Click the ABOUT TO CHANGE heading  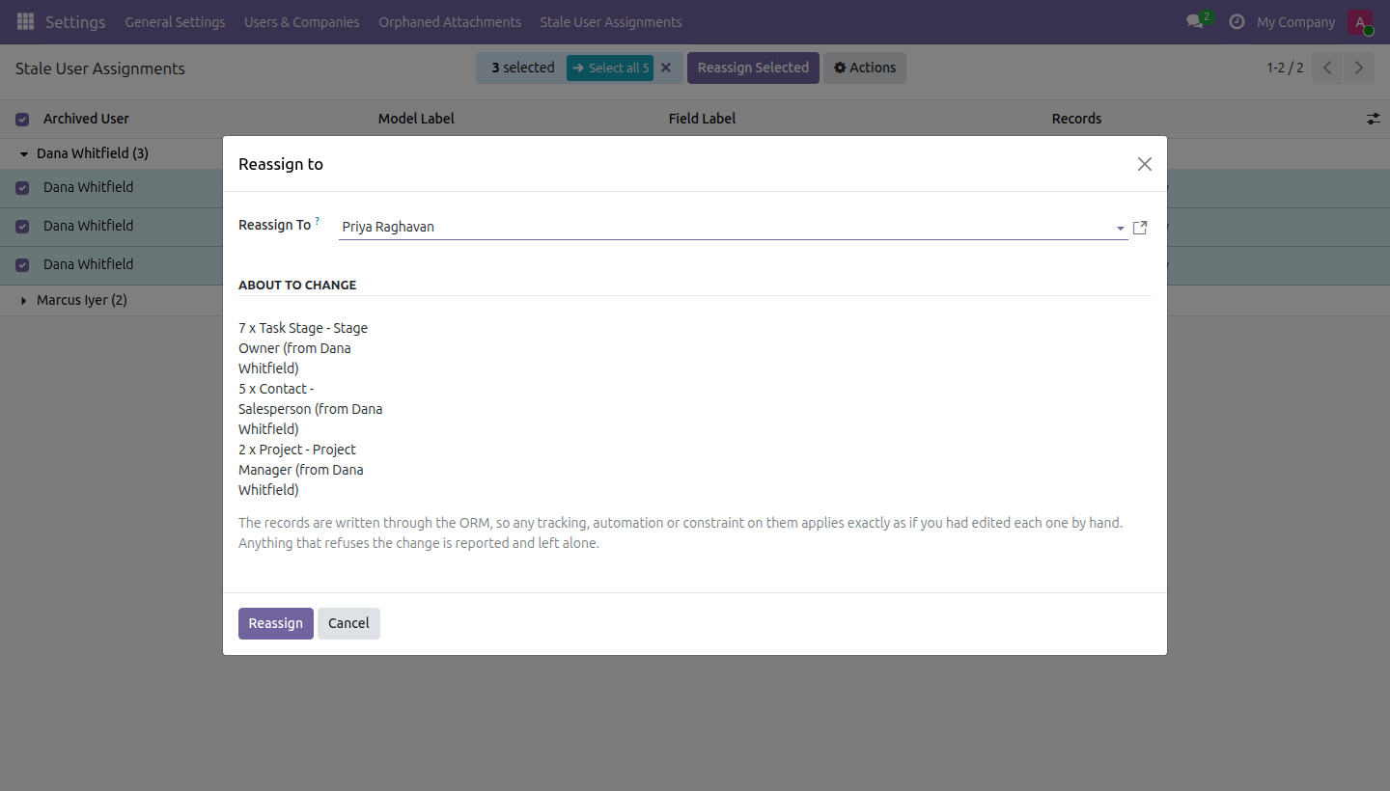tap(297, 285)
